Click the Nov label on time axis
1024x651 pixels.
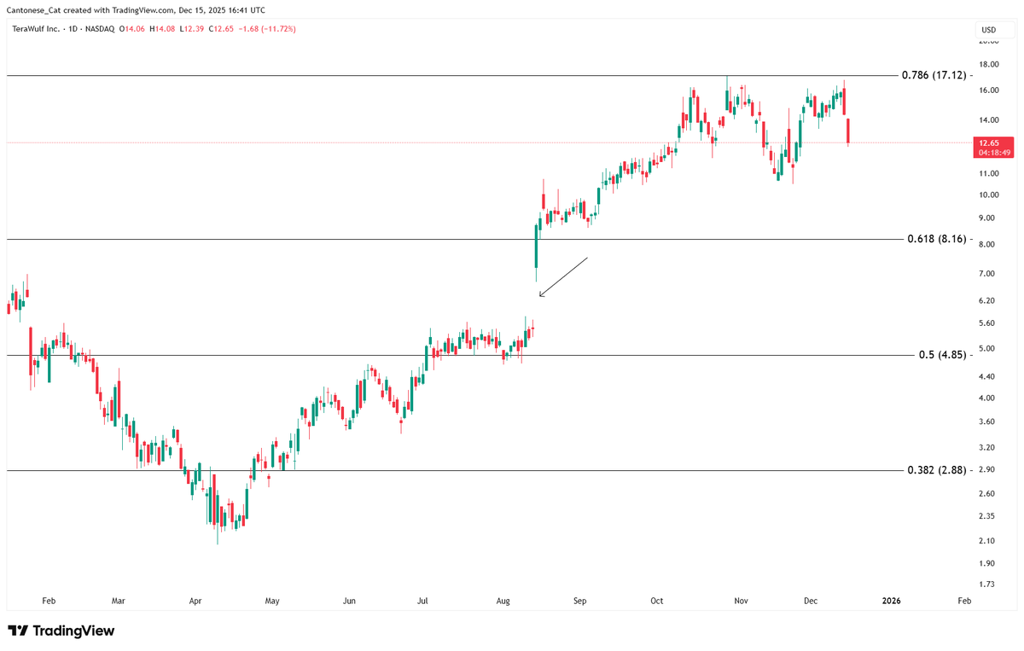[741, 601]
